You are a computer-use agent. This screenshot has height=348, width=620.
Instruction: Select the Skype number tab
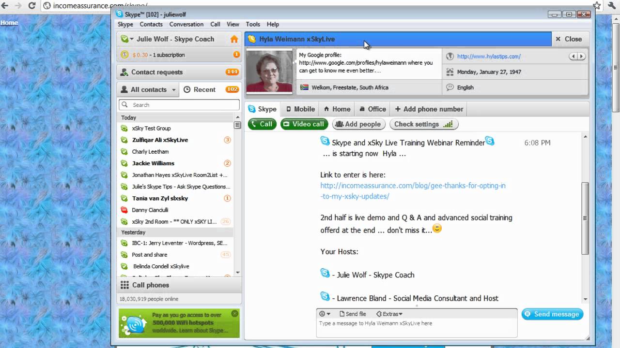[x=262, y=109]
